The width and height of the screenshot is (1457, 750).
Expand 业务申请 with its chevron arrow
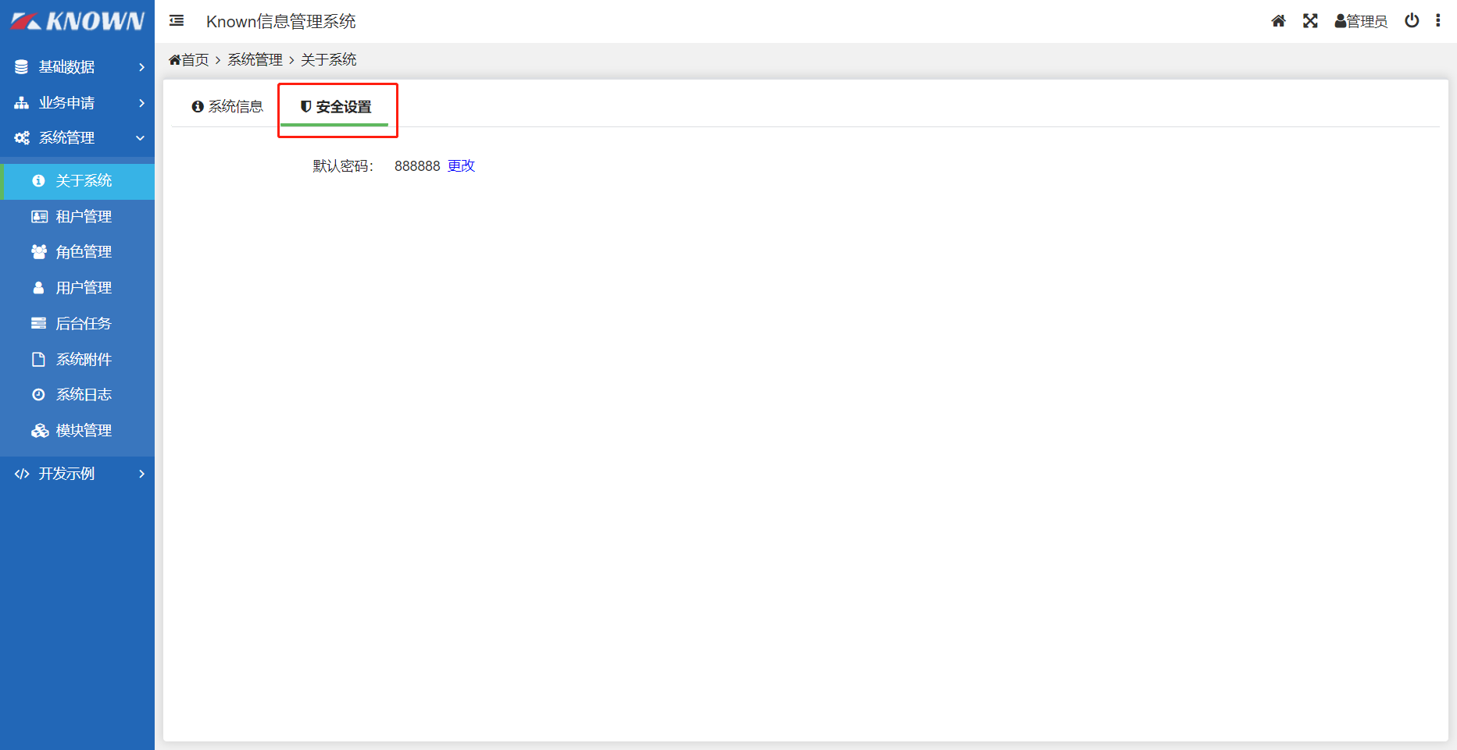[141, 103]
